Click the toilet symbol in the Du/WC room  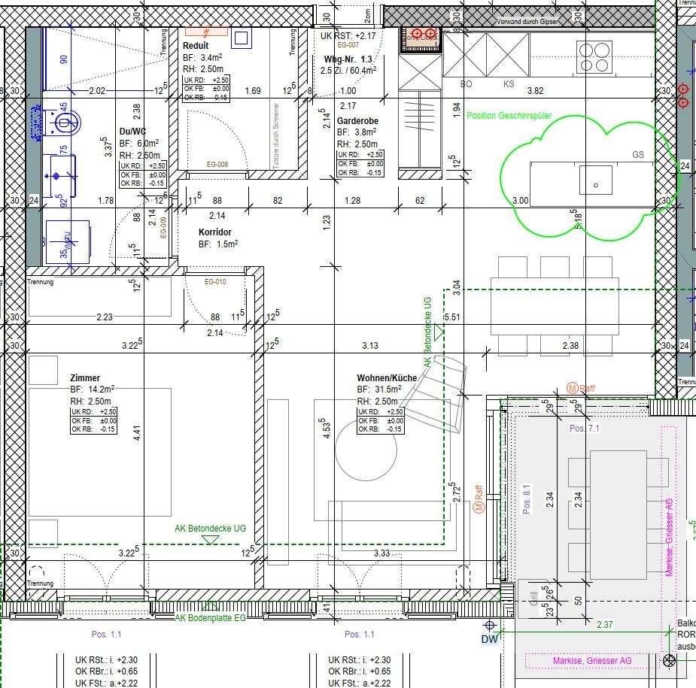pyautogui.click(x=65, y=121)
